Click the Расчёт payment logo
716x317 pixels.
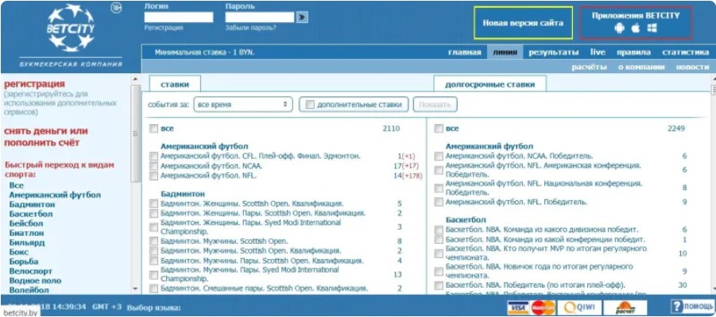[x=625, y=308]
